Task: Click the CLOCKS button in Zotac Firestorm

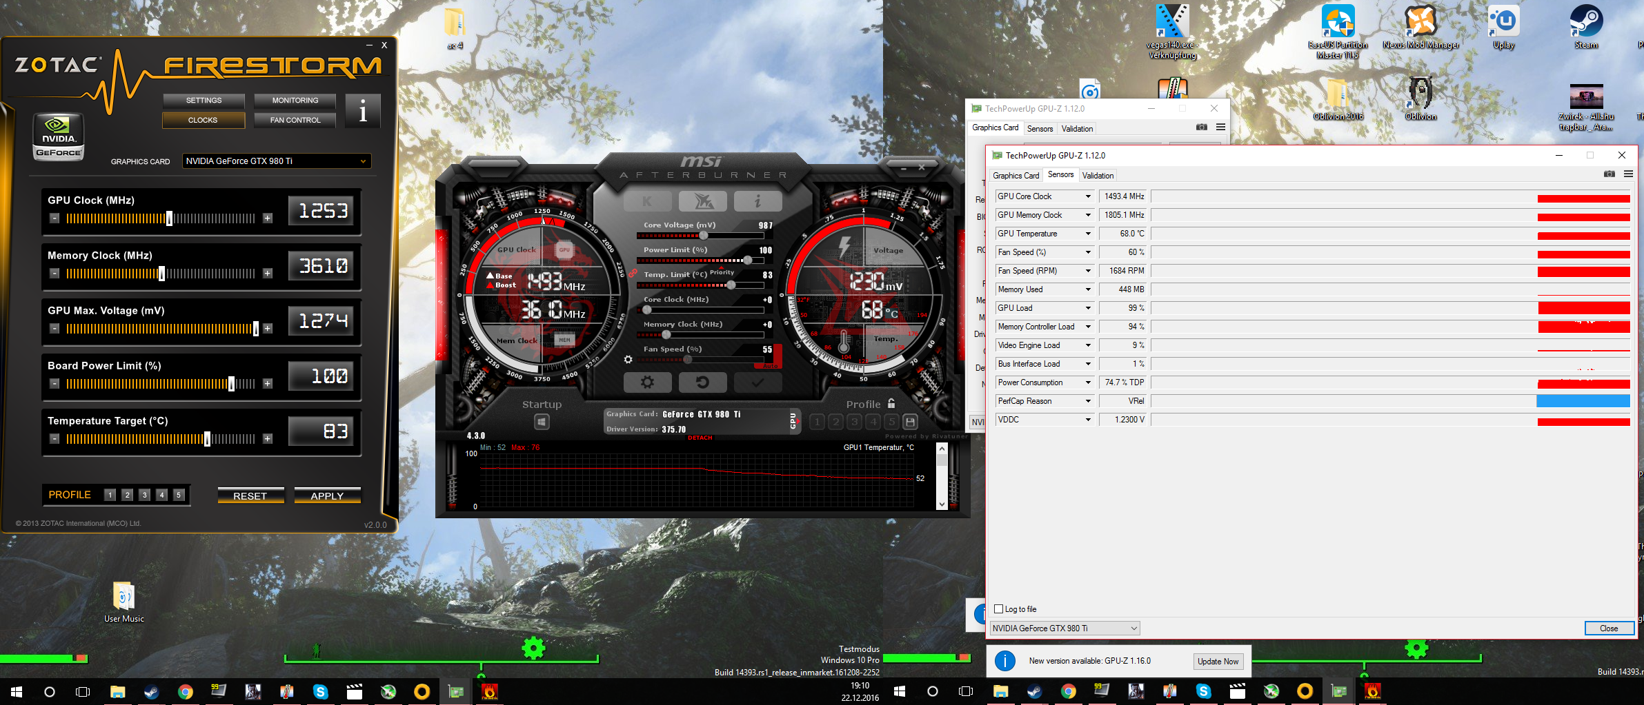Action: pos(204,120)
